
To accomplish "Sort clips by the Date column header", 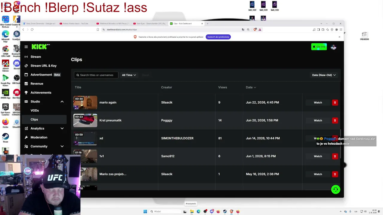I will pyautogui.click(x=251, y=87).
